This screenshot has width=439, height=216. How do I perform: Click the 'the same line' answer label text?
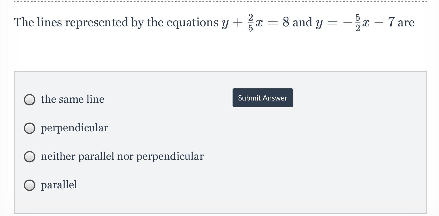click(x=73, y=99)
